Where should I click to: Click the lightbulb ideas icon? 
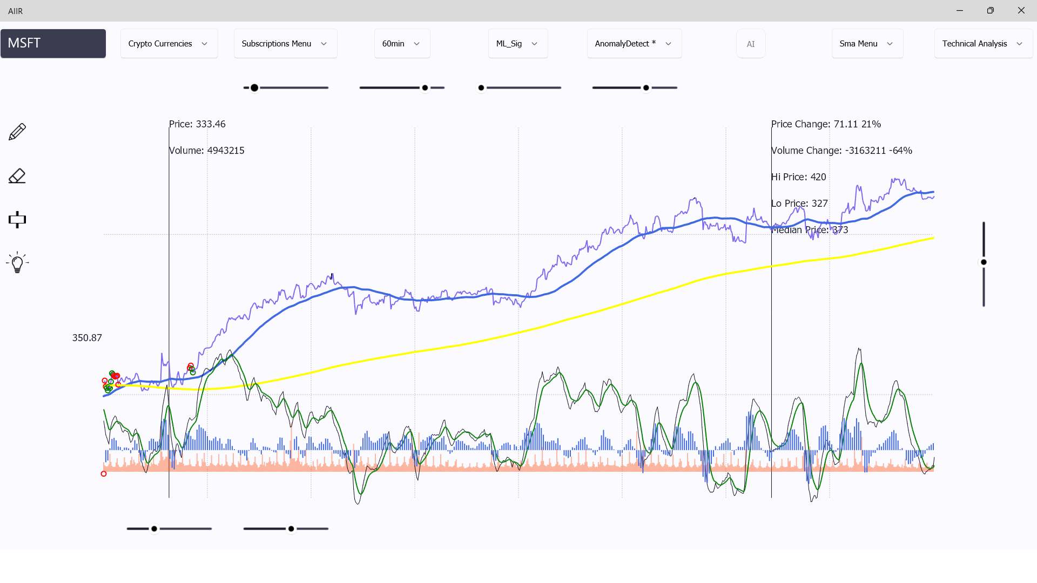point(17,263)
